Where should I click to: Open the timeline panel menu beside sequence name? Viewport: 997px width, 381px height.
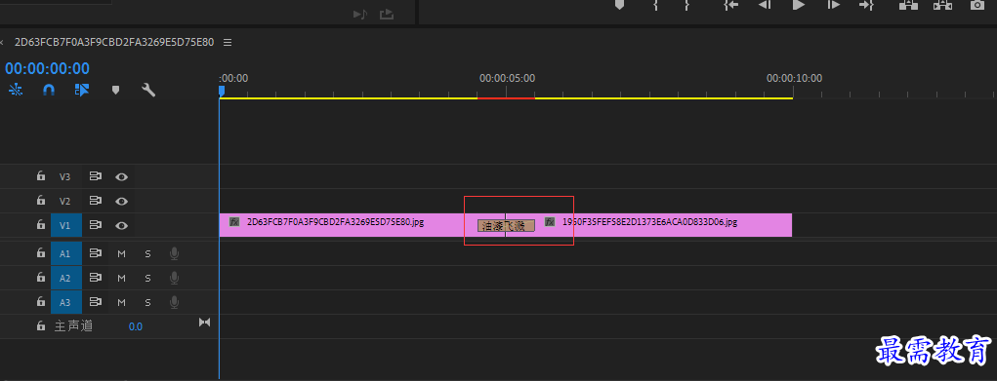coord(228,43)
